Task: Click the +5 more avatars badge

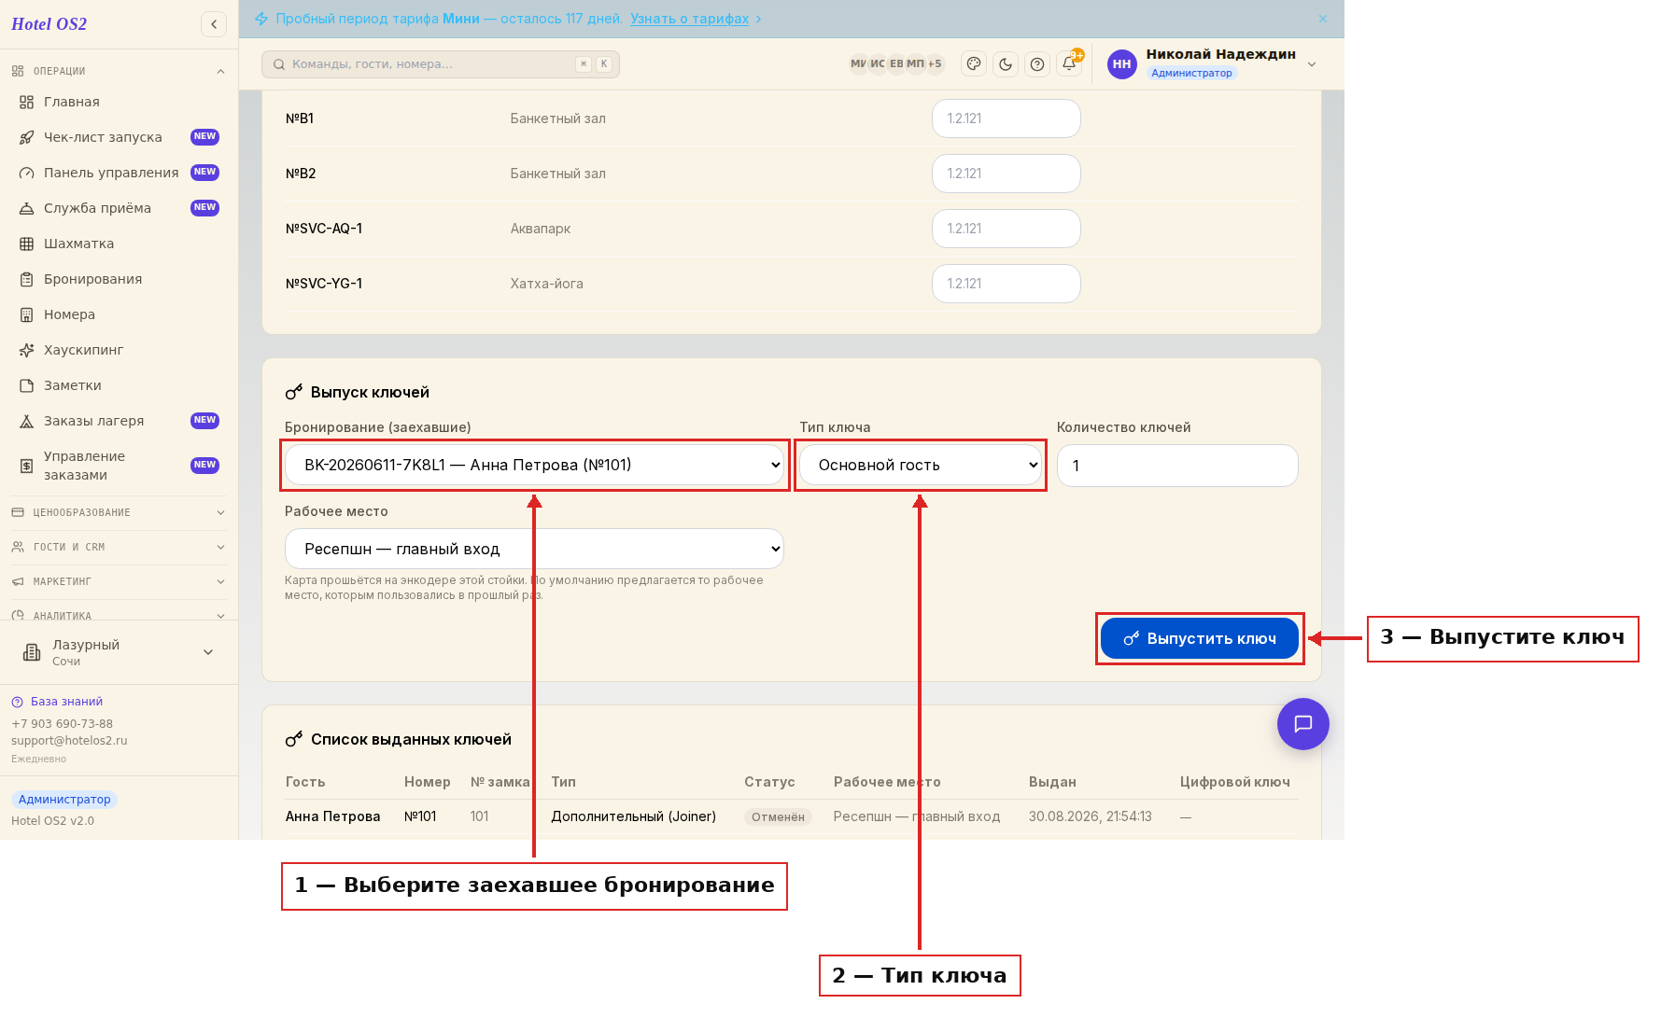Action: click(935, 64)
